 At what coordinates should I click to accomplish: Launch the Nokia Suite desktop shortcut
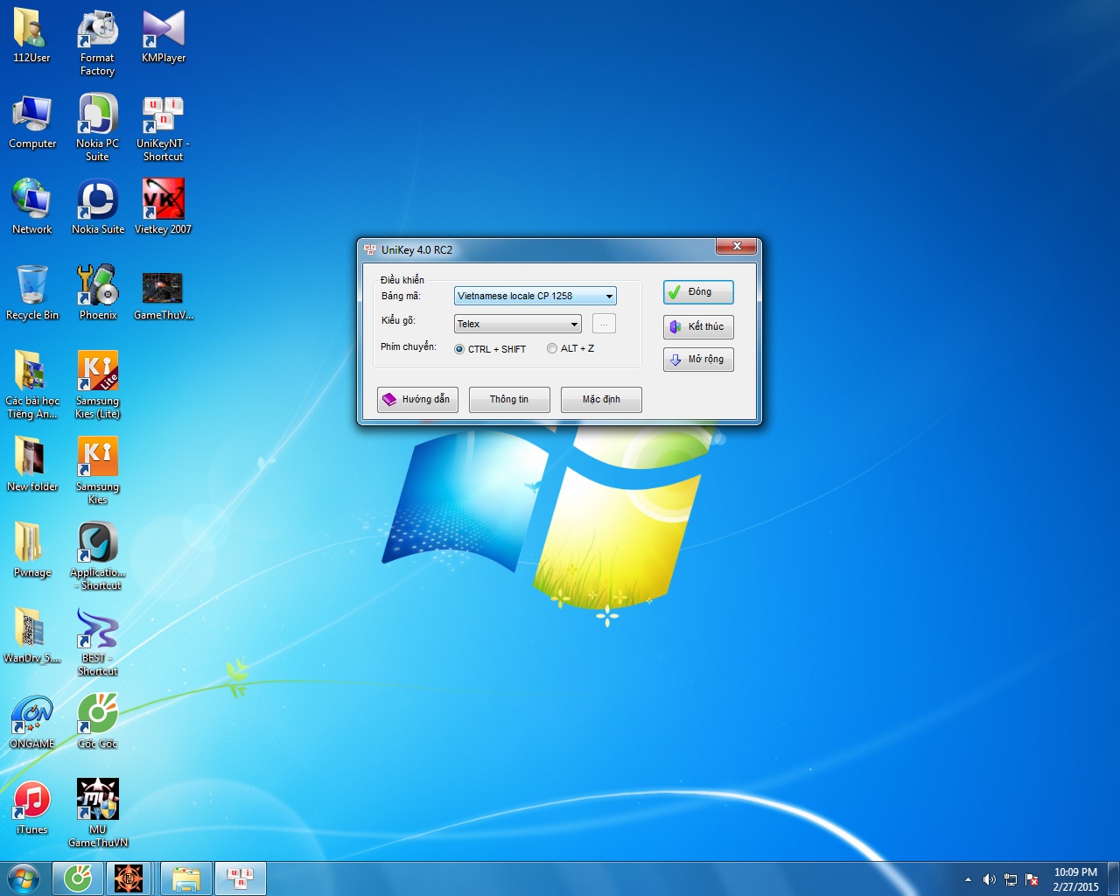tap(98, 206)
